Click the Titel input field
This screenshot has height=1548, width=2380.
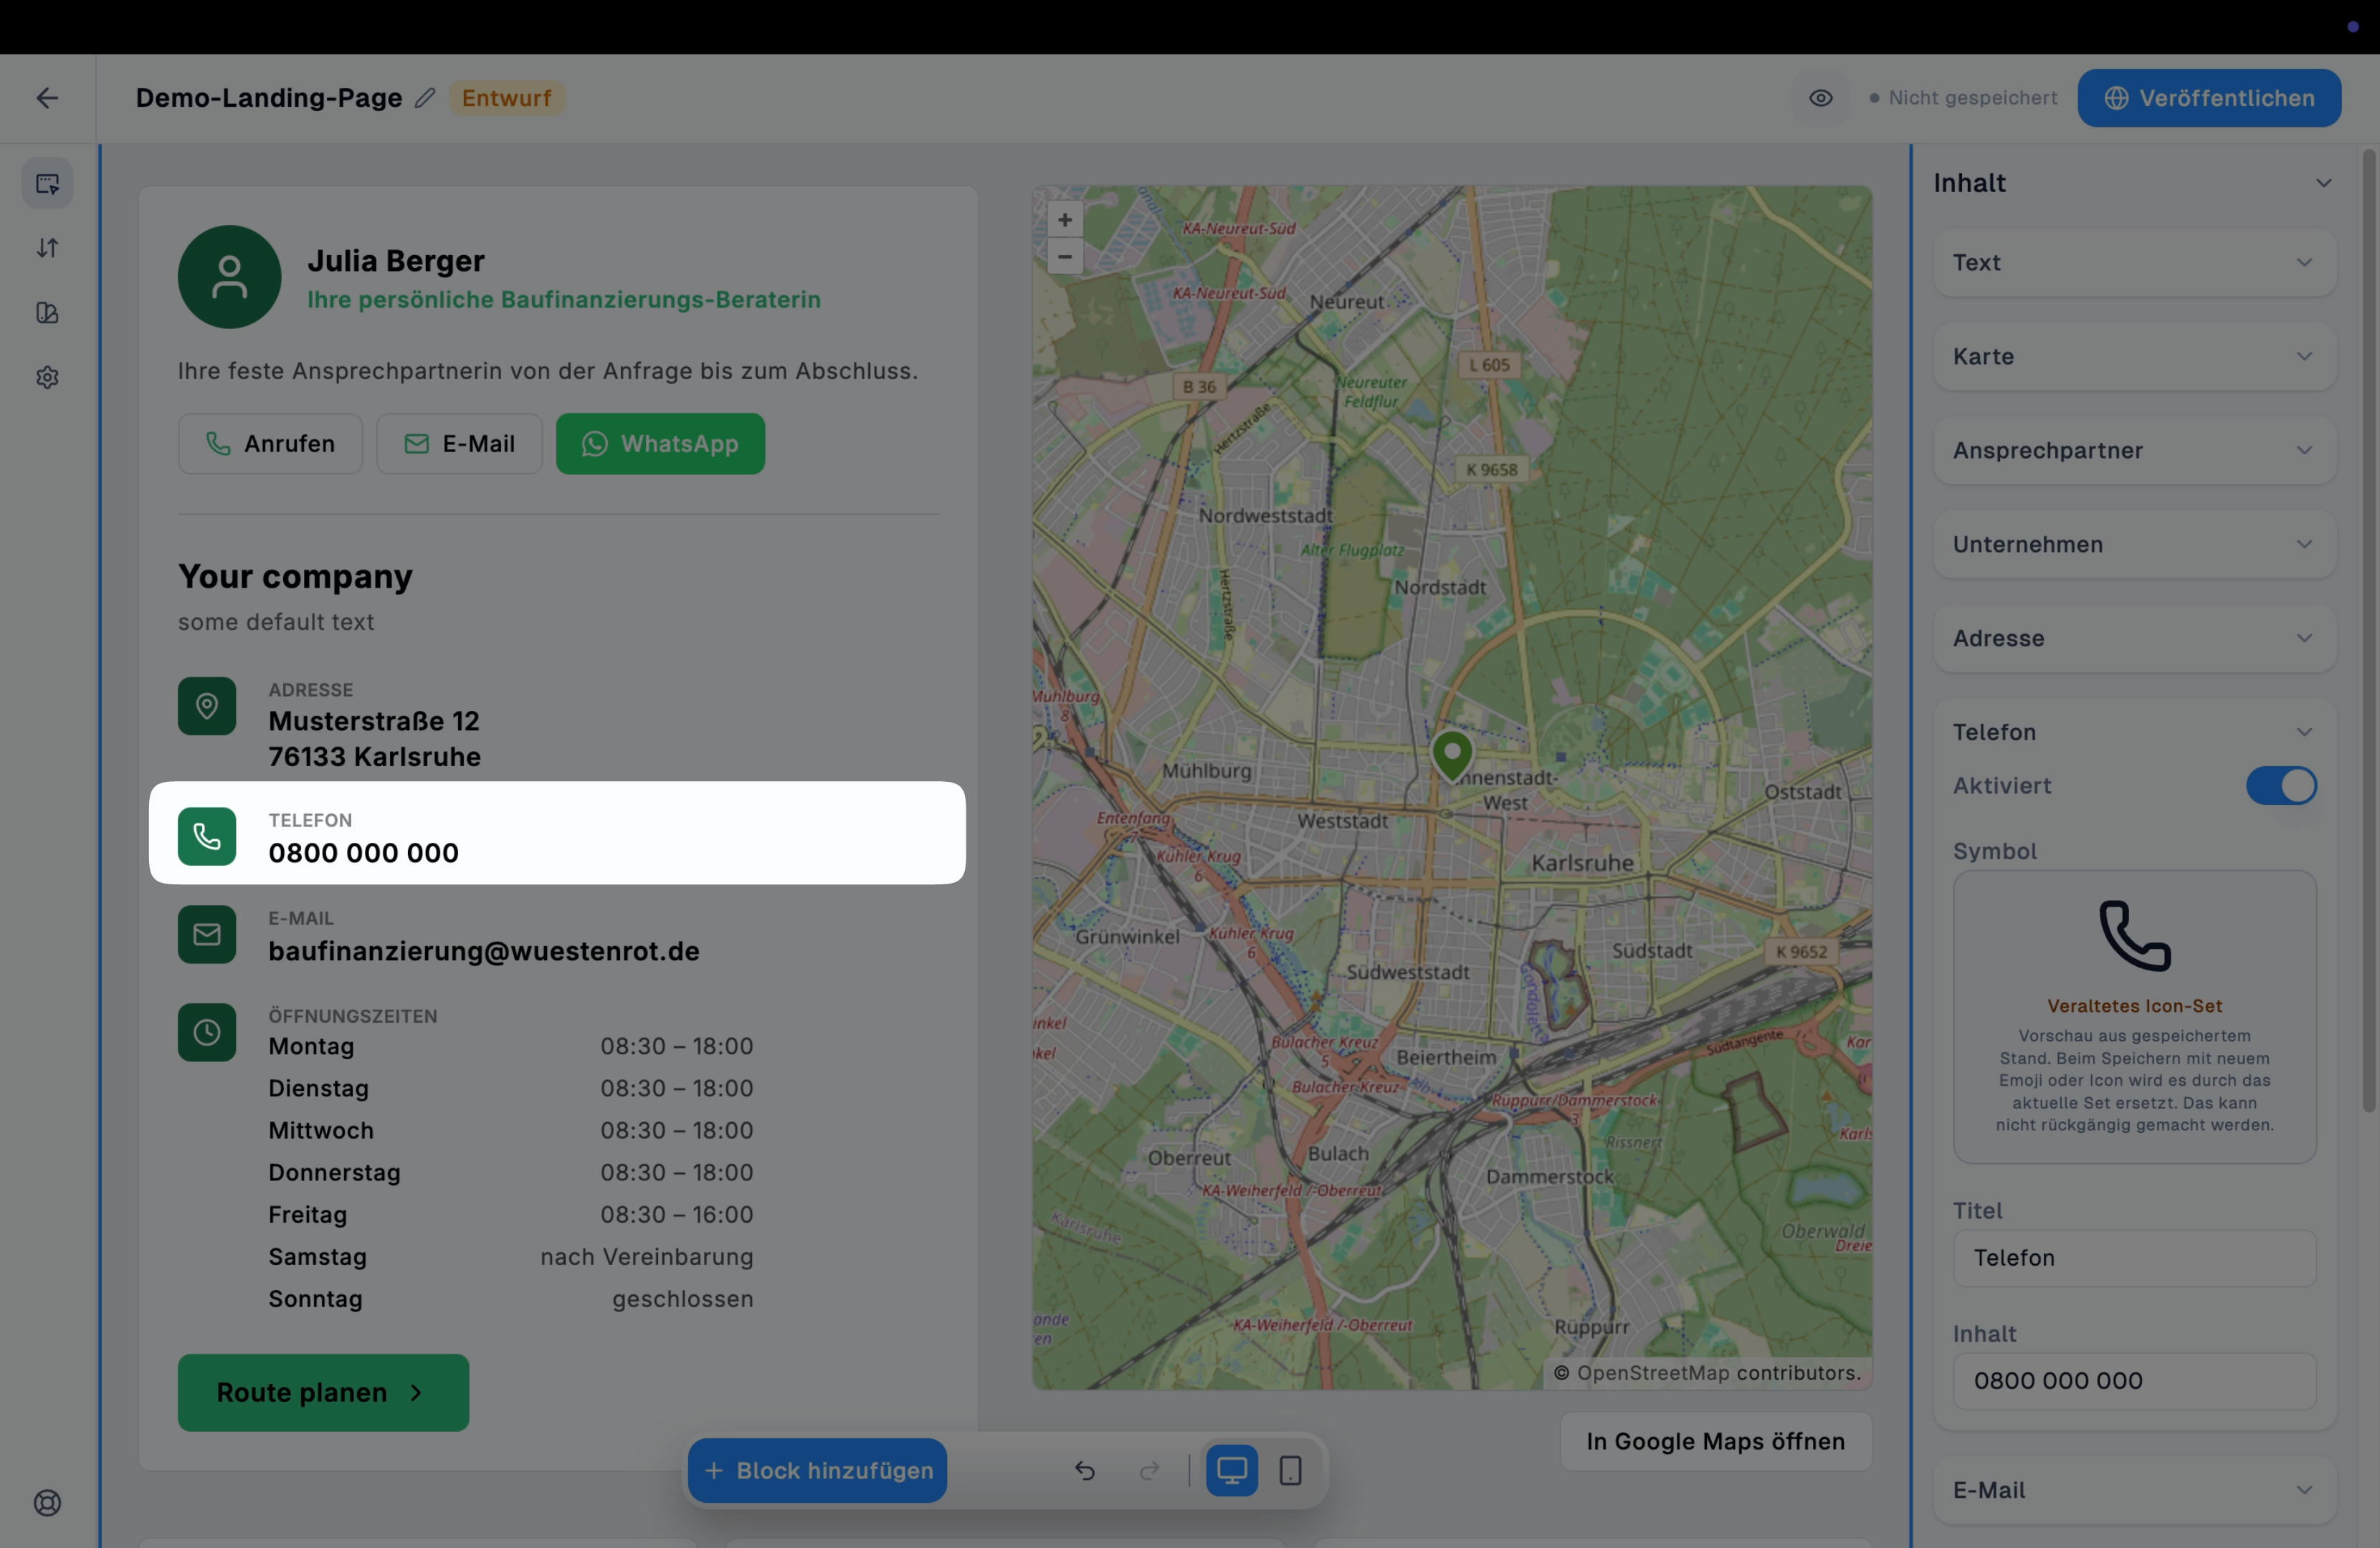coord(2134,1258)
